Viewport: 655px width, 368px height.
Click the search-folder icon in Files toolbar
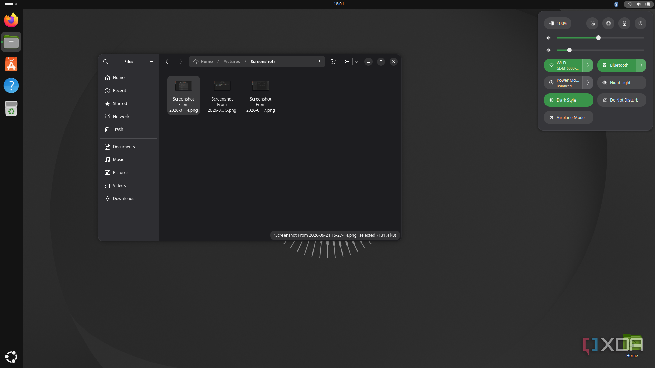pos(333,62)
